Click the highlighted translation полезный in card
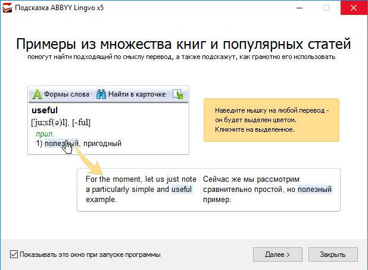 click(61, 143)
